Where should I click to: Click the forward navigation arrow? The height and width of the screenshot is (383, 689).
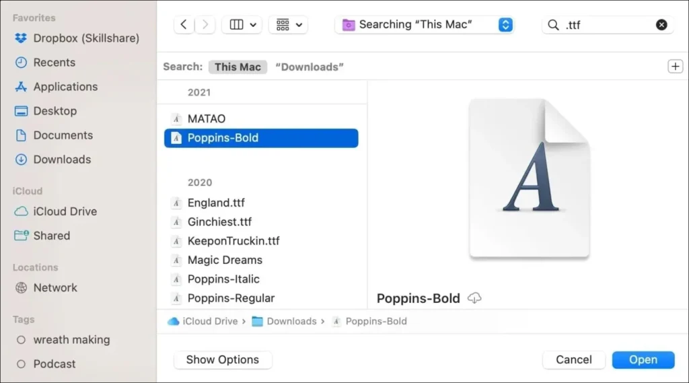[205, 25]
